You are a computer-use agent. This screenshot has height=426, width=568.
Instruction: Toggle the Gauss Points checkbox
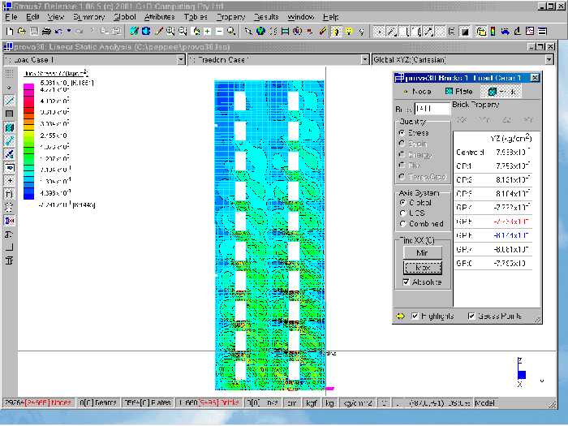click(472, 316)
